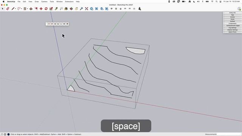The height and width of the screenshot is (136, 242).
Task: Switch to the Top standard view
Action: click(x=116, y=9)
